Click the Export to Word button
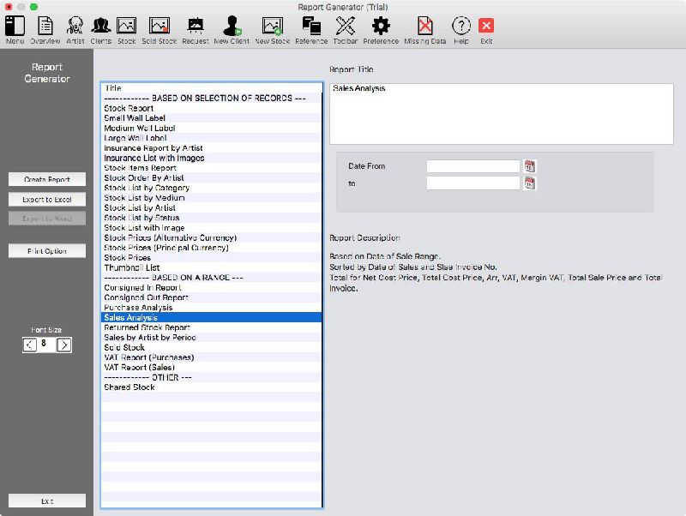686x516 pixels. [x=47, y=219]
